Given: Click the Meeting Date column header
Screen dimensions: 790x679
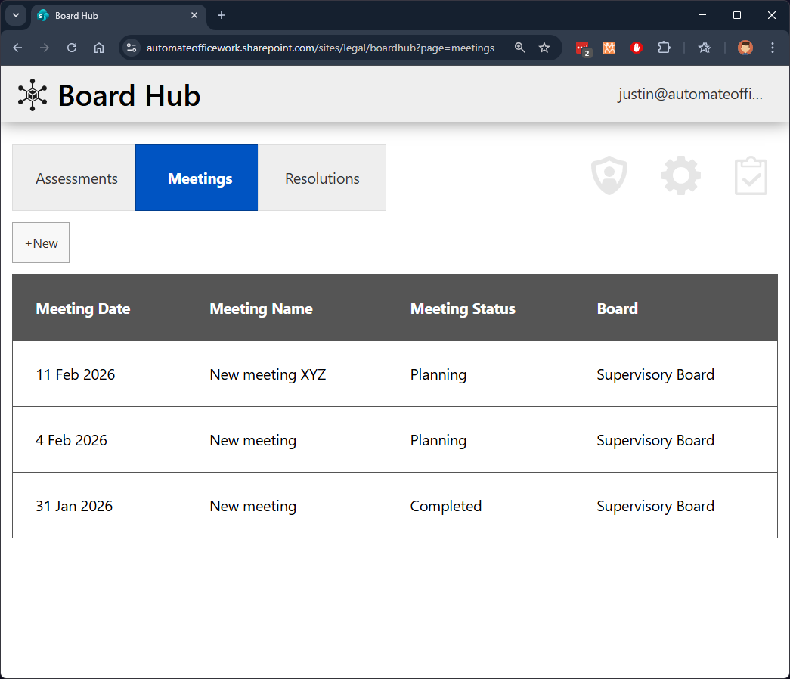Looking at the screenshot, I should (83, 308).
